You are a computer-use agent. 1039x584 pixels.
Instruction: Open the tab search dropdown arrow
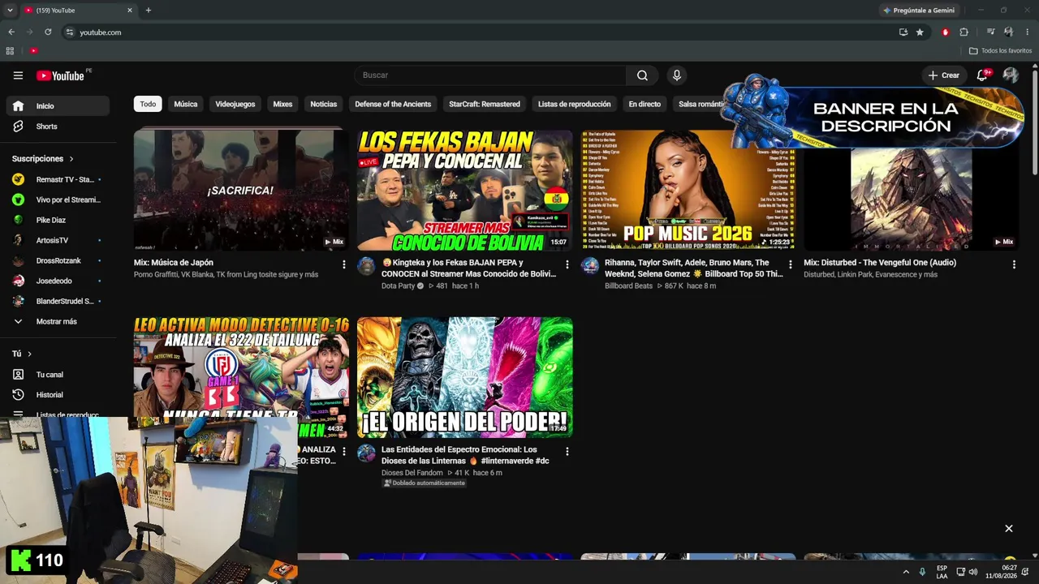(11, 11)
